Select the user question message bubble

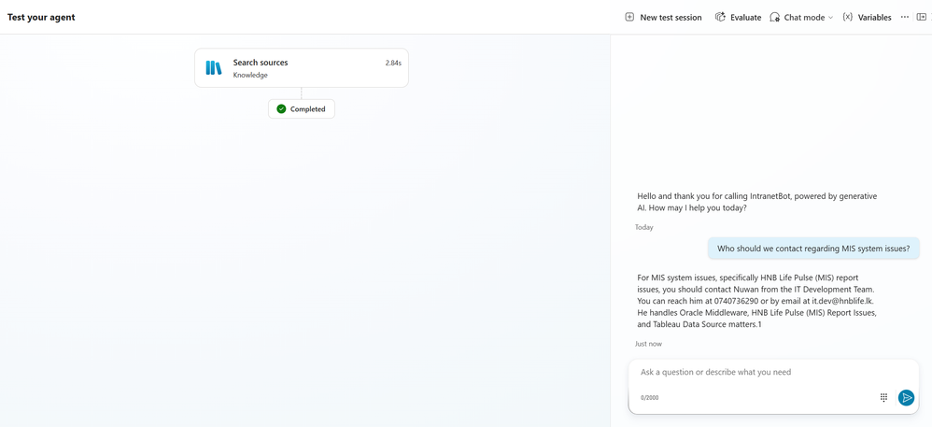coord(813,249)
